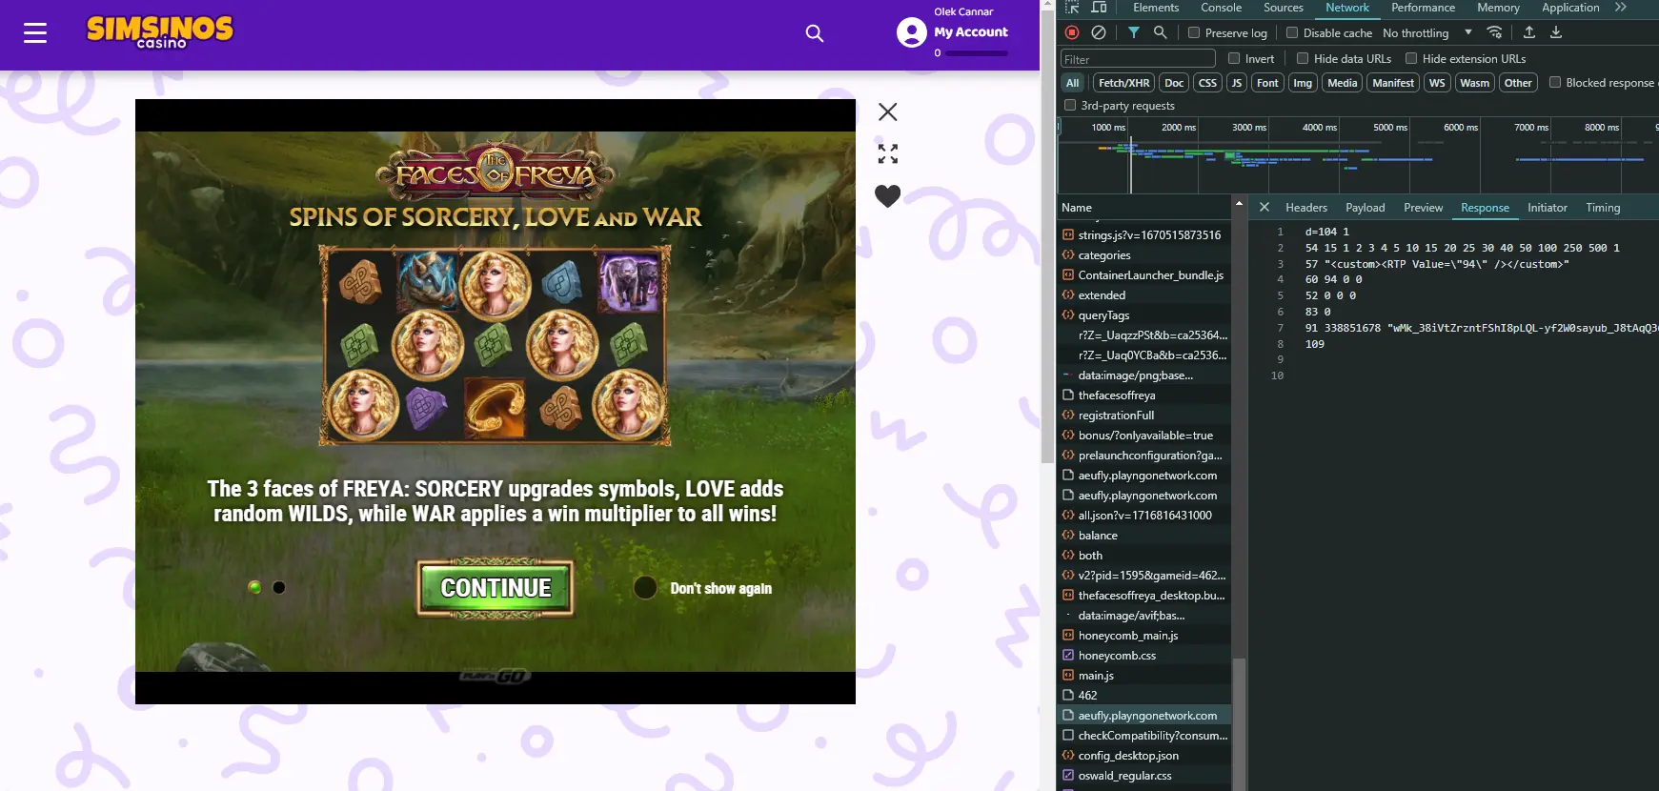This screenshot has width=1659, height=791.
Task: Check the Invert filter option
Action: coord(1234,58)
